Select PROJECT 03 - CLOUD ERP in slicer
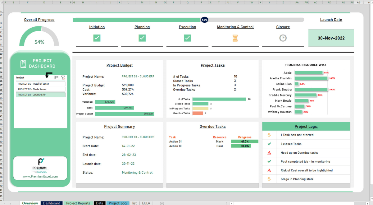This screenshot has width=373, height=205. coord(40,95)
